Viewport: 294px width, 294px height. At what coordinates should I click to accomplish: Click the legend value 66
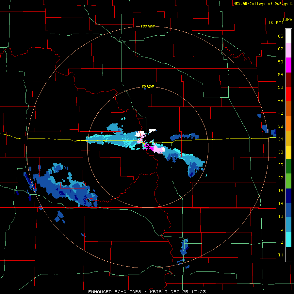tap(281, 36)
